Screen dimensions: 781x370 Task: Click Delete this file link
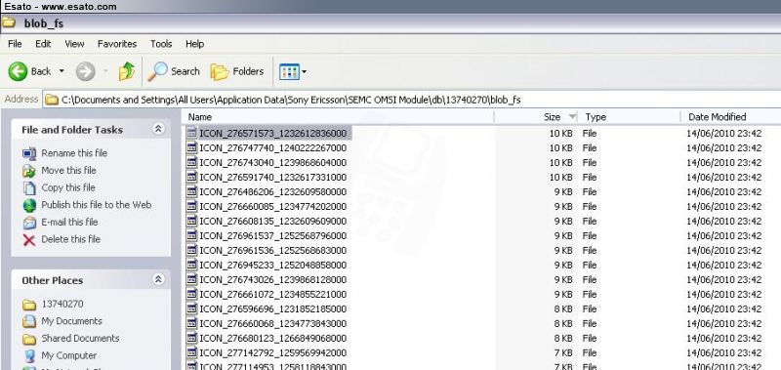[70, 239]
